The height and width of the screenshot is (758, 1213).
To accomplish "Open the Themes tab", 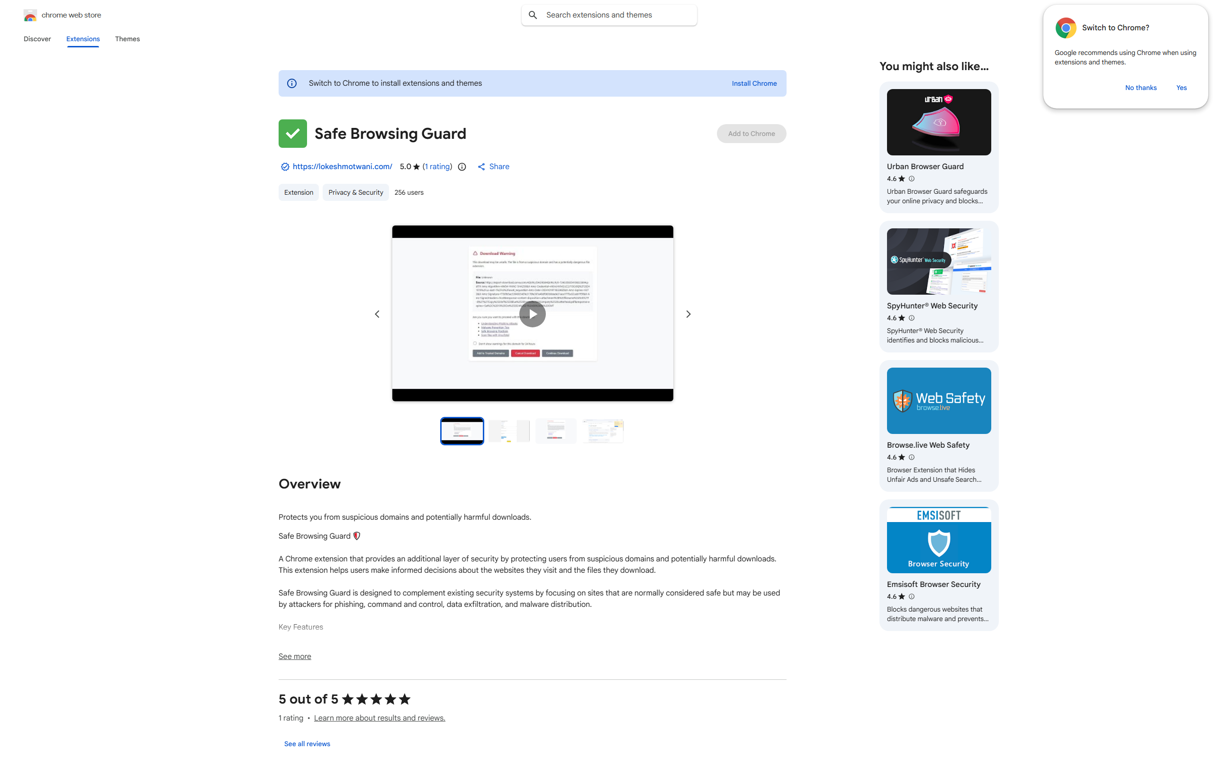I will (x=127, y=39).
